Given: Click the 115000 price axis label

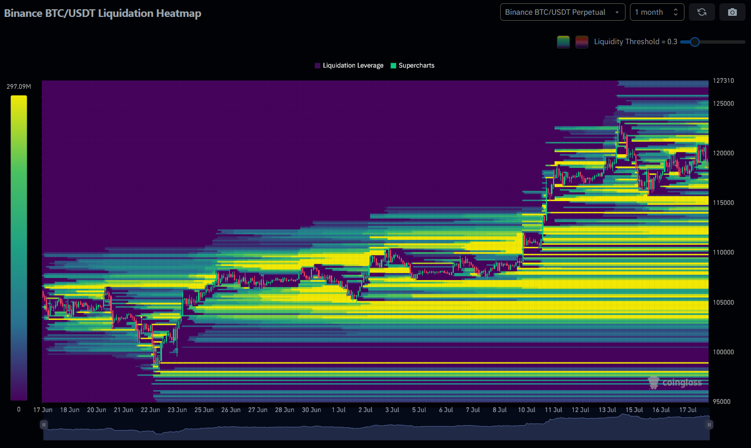Looking at the screenshot, I should coord(723,203).
